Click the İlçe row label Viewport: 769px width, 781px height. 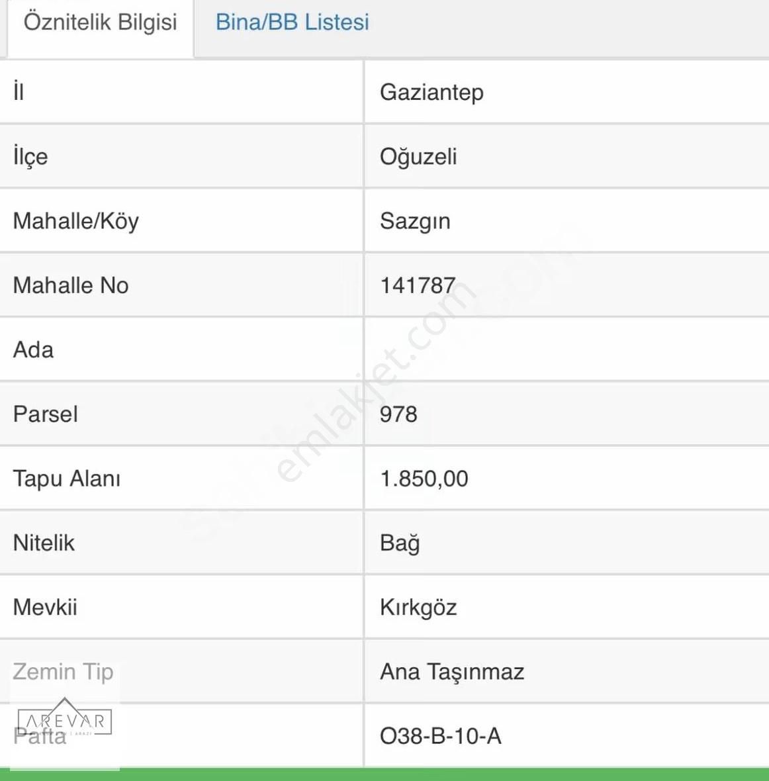tap(30, 157)
